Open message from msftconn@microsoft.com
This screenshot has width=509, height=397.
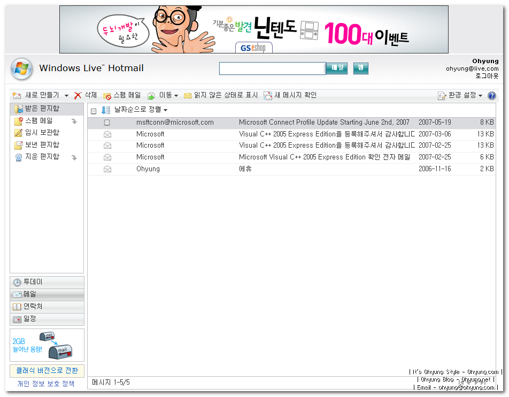175,123
